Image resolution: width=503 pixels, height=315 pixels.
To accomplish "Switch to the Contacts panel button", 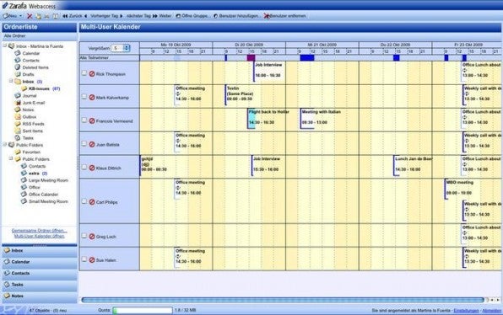I will (x=40, y=274).
